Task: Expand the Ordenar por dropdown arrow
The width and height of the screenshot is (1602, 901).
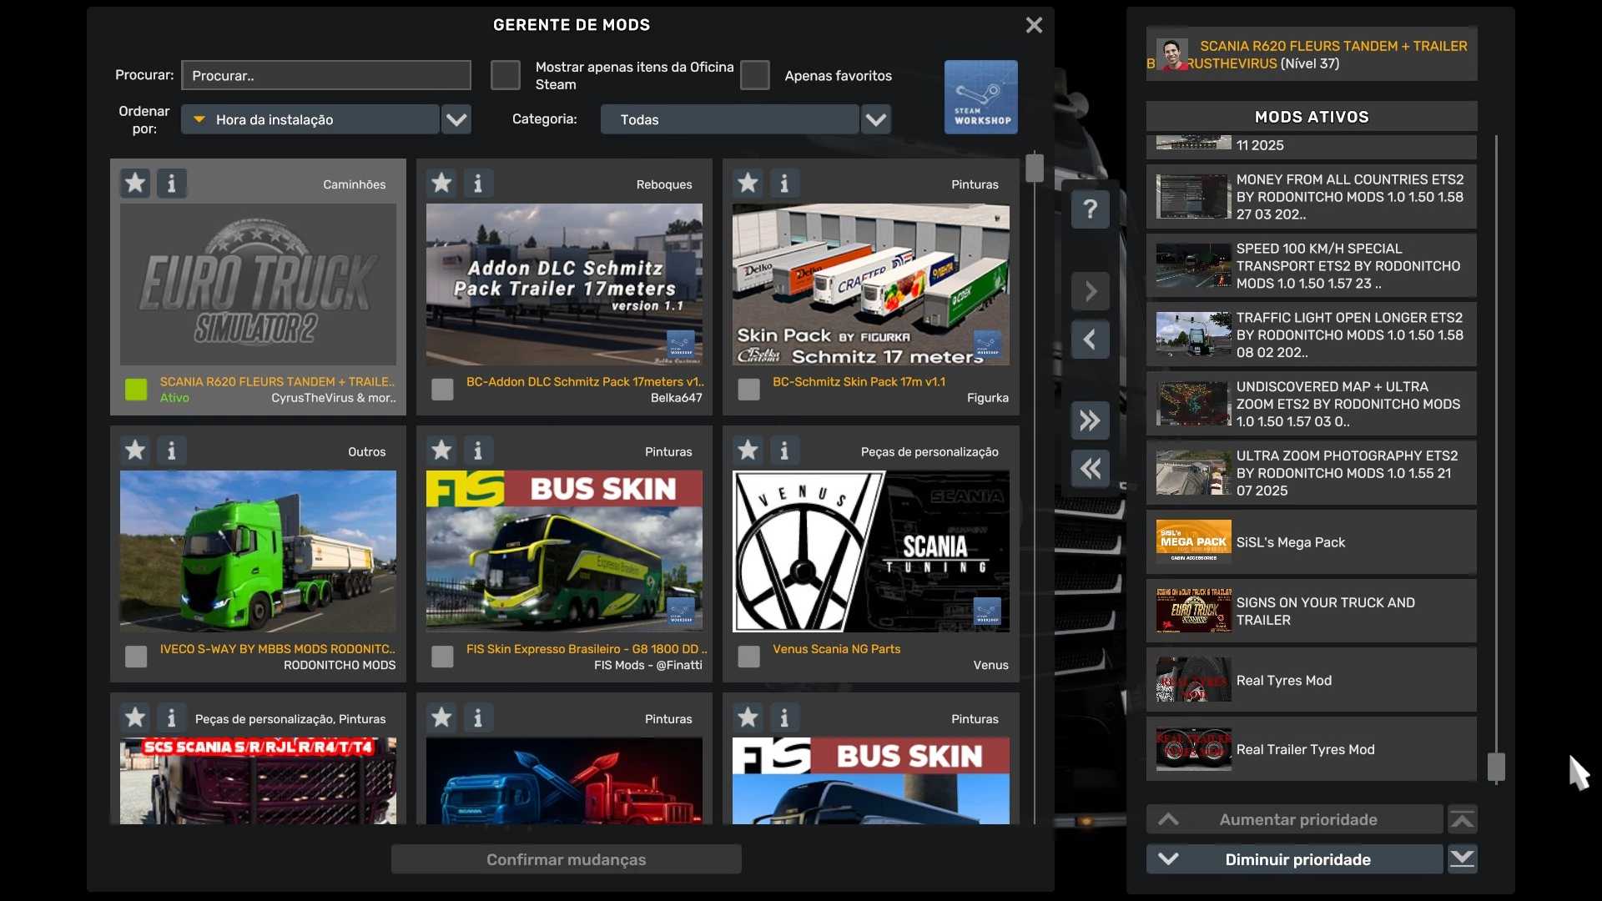Action: pos(456,119)
